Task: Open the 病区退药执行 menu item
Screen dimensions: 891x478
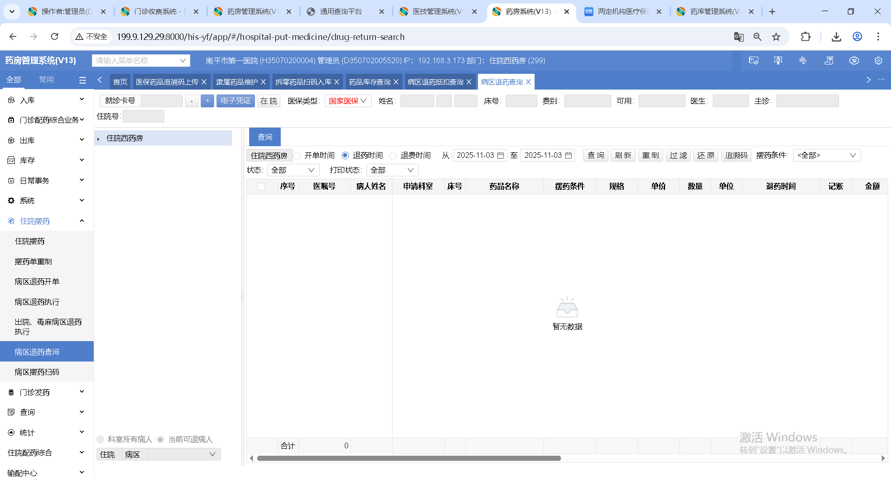Action: 37,302
